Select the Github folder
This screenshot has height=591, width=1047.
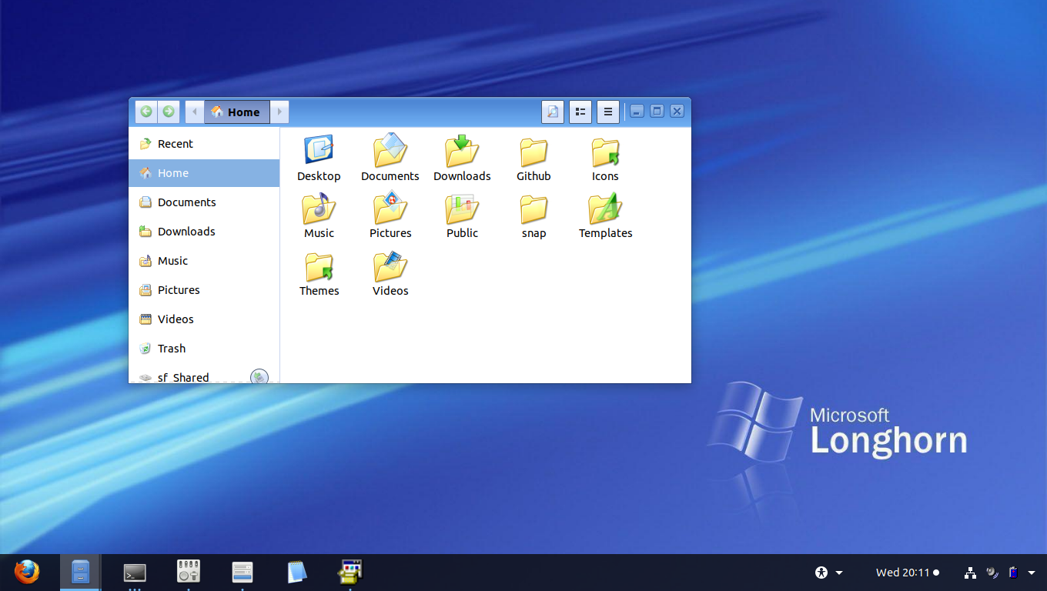(534, 159)
